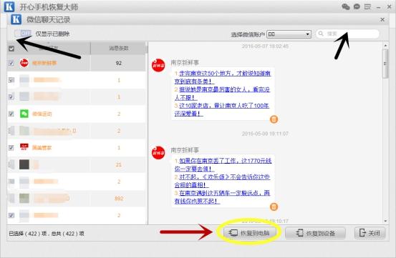Toggle checkbox of the row with 892 messages
The height and width of the screenshot is (258, 396).
point(11,198)
